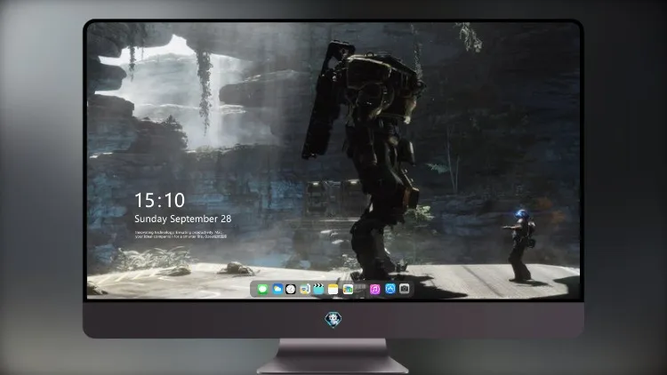Launch the clapperboard video app

point(318,289)
